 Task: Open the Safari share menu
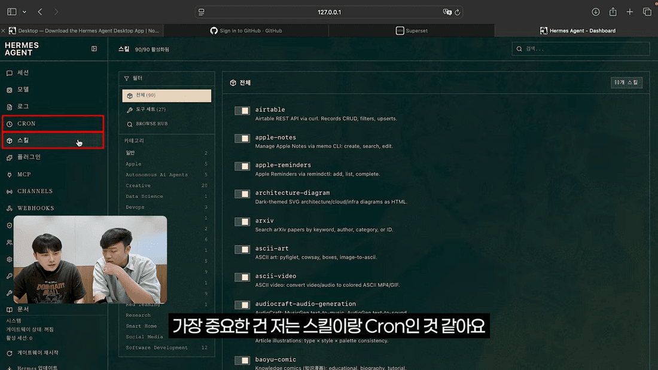click(613, 12)
